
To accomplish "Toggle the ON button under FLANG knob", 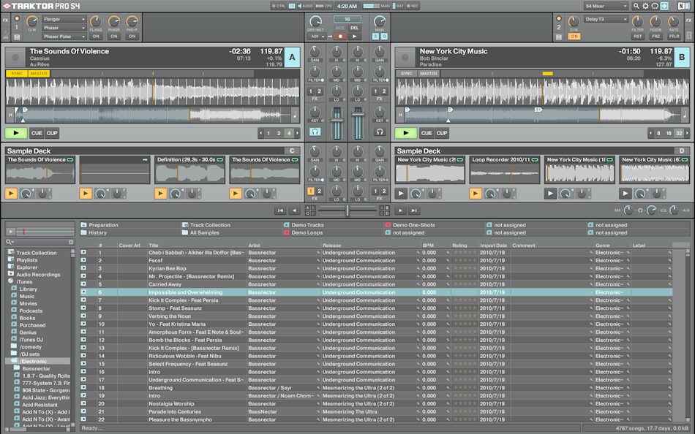I will coord(96,37).
